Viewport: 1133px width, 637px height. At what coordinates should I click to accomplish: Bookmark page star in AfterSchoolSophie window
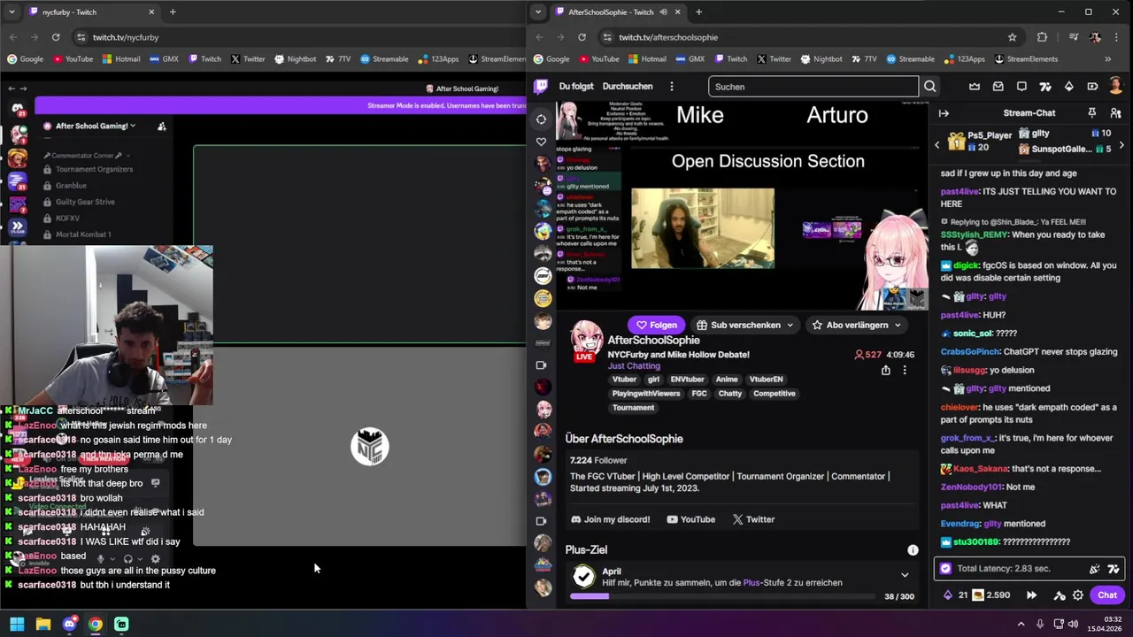1012,37
